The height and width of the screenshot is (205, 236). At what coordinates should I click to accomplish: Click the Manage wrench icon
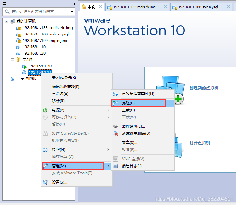click(45, 166)
